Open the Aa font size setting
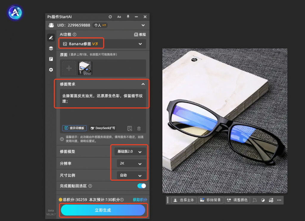Screen dimensions: 305x221 click(119, 17)
